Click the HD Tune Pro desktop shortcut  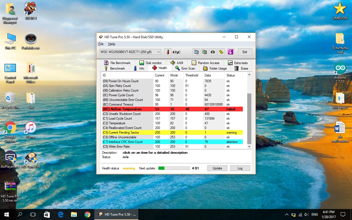click(31, 159)
